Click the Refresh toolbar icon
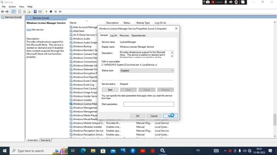The width and height of the screenshot is (277, 155). [24, 12]
